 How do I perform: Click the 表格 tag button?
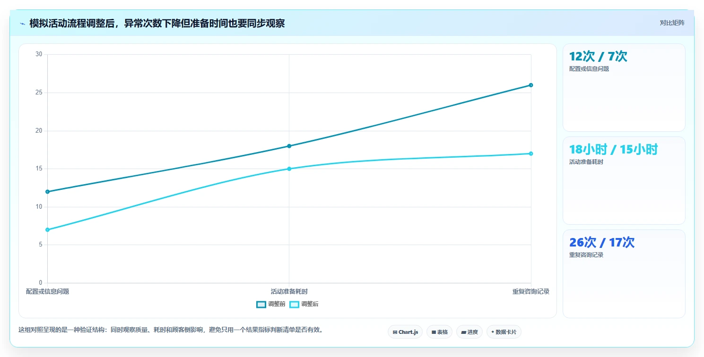point(440,332)
